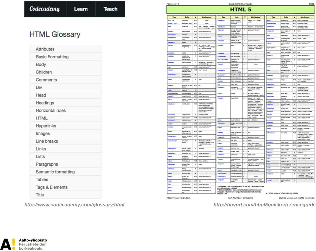Click the Part Number QRG0009 footer text
This screenshot has width=316, height=251.
click(x=240, y=198)
